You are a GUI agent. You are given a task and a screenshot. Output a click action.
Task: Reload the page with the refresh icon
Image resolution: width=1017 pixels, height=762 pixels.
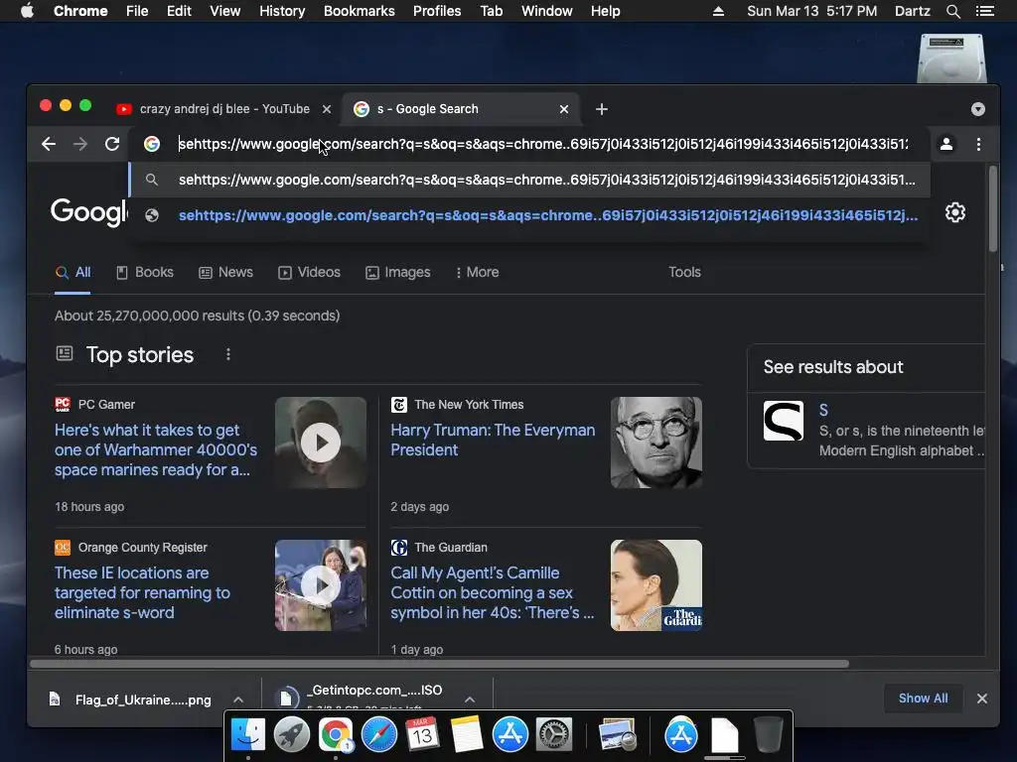tap(112, 144)
